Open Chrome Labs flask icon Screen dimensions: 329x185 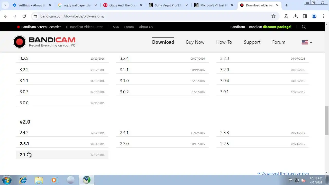286,16
